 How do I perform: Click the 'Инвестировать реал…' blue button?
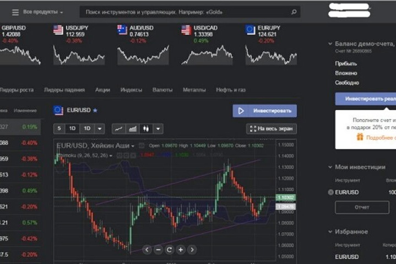pos(366,99)
